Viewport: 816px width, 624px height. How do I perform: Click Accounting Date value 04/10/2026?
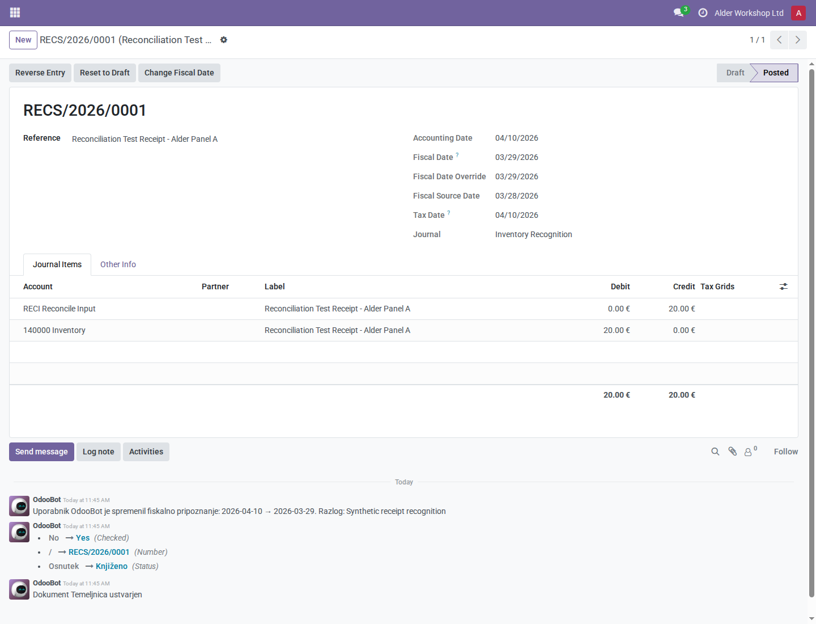pyautogui.click(x=517, y=138)
